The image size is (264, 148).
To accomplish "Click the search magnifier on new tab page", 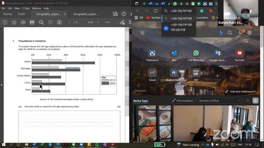I will (230, 33).
